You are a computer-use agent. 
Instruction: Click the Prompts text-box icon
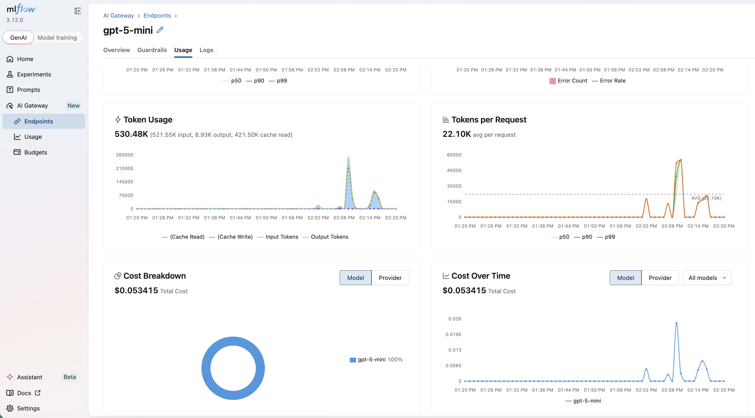[x=10, y=90]
